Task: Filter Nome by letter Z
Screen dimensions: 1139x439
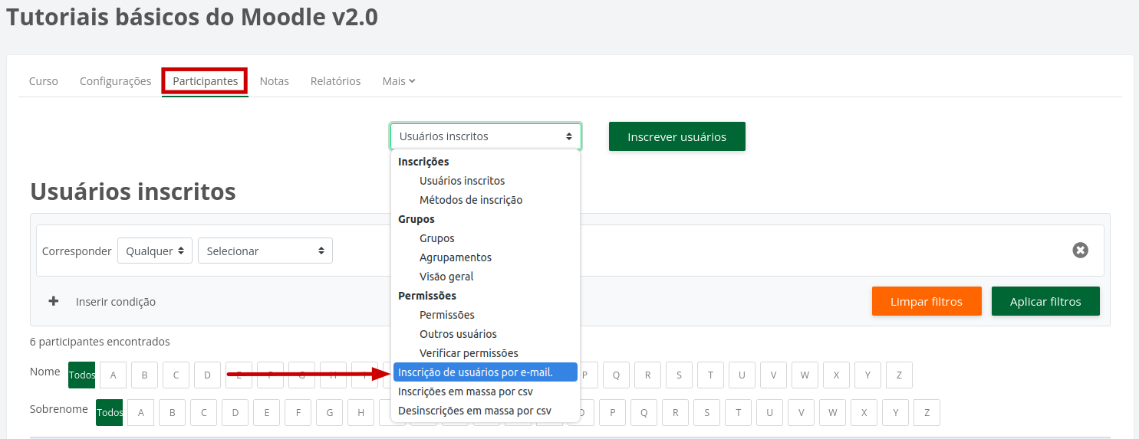Action: (900, 375)
